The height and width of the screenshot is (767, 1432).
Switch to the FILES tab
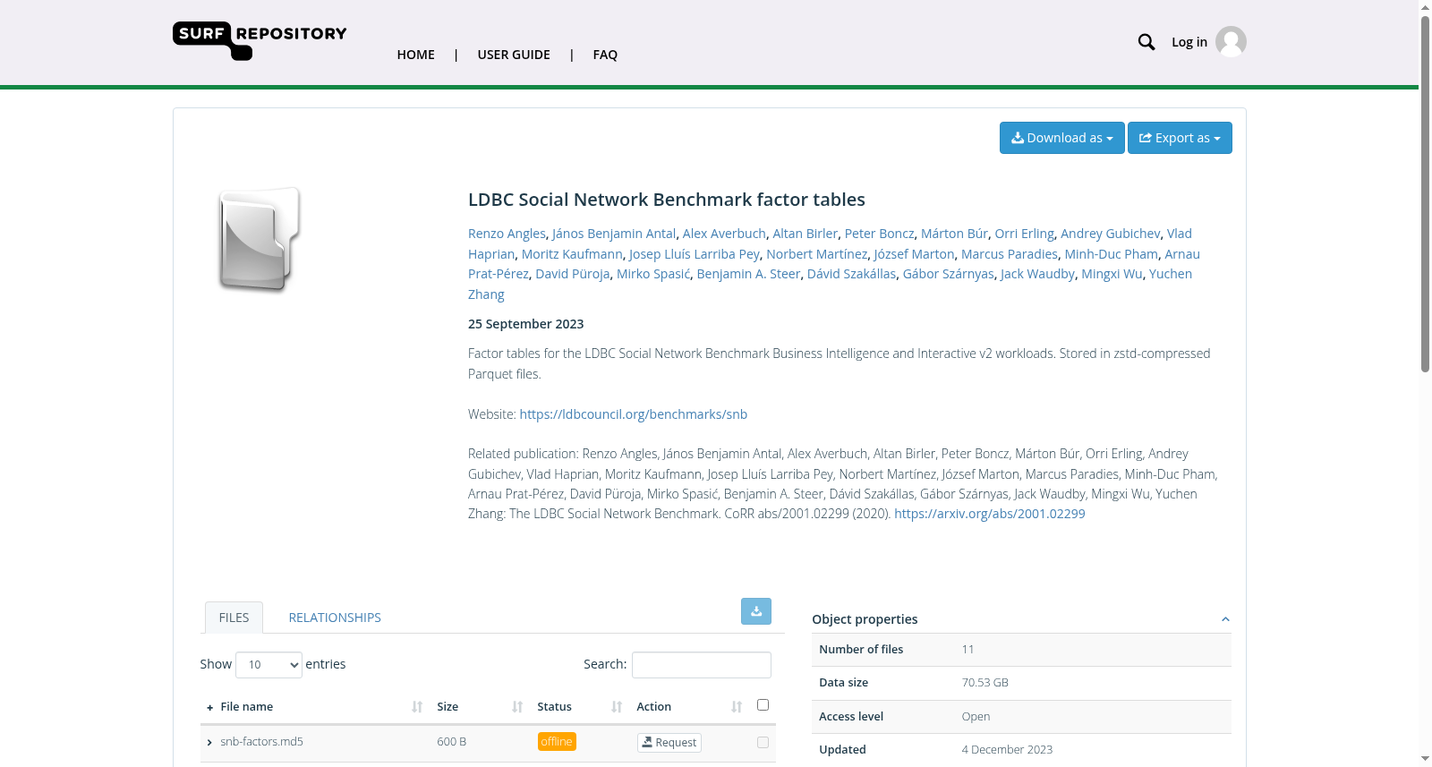[234, 618]
